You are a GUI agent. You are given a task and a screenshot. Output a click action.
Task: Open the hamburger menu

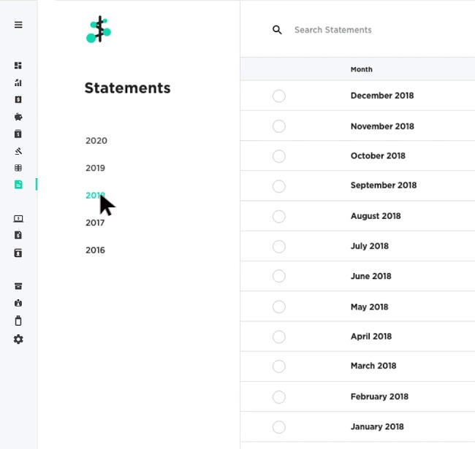18,25
